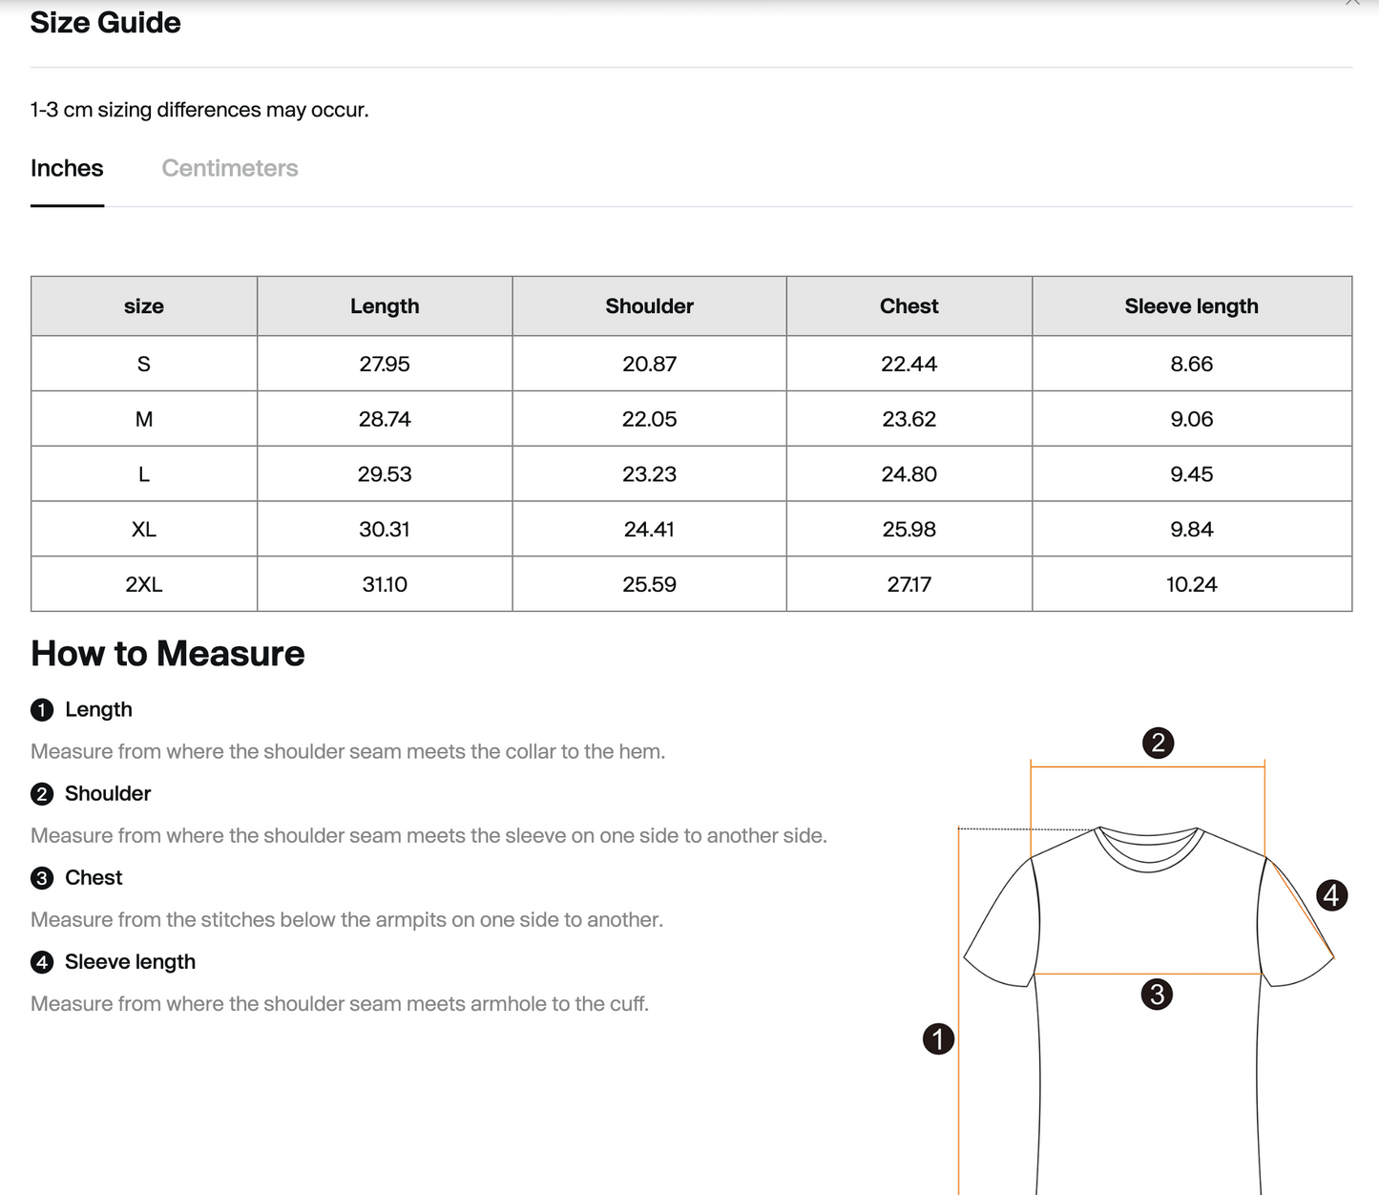
Task: Switch to the Centimeters tab
Action: point(229,168)
